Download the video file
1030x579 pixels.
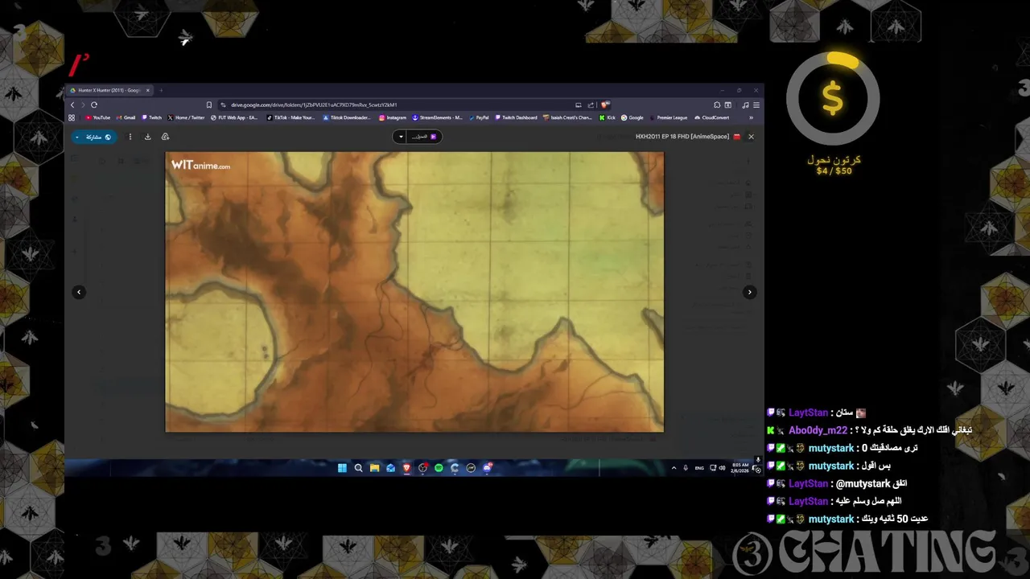point(147,137)
